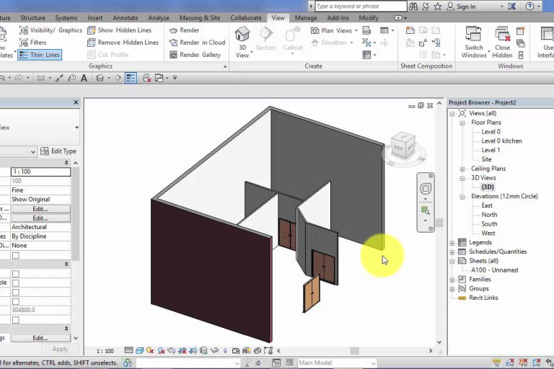Viewport: 554px width, 369px height.
Task: Expand the Families node in Project Browser
Action: click(x=452, y=280)
